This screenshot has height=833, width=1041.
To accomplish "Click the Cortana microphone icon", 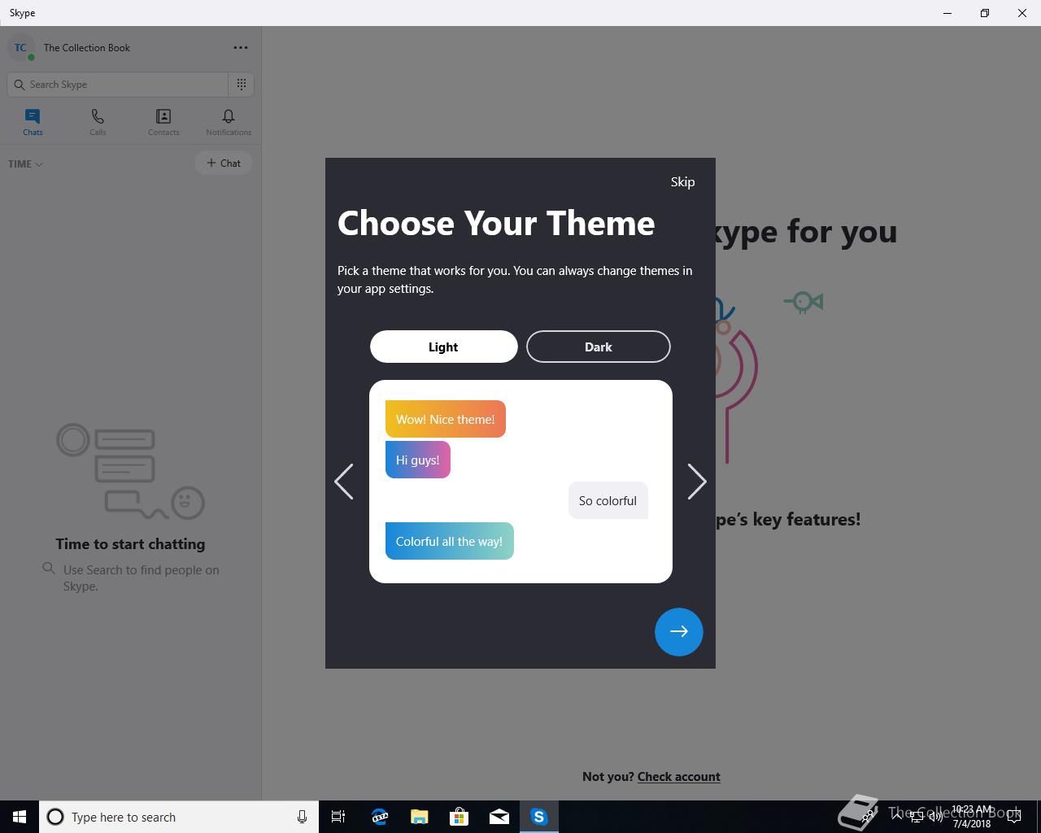I will pyautogui.click(x=302, y=817).
